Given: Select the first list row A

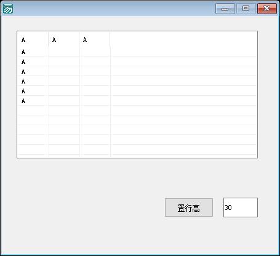Looking at the screenshot, I should [x=137, y=52].
